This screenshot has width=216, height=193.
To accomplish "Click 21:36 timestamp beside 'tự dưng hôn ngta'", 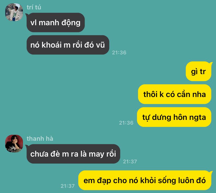I will coord(126,123).
